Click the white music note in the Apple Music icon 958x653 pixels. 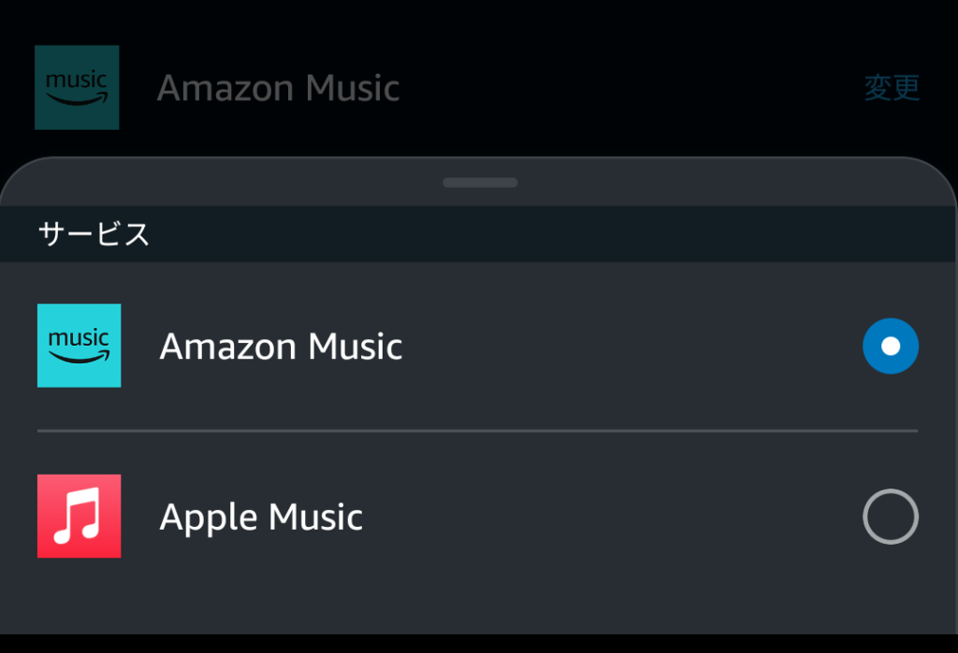pos(77,517)
